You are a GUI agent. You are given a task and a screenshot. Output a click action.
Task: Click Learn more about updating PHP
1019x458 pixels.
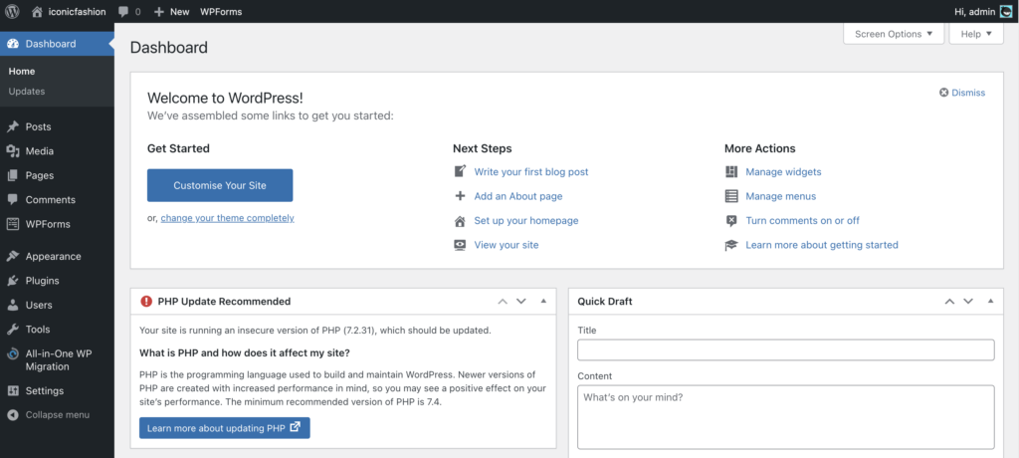coord(224,428)
